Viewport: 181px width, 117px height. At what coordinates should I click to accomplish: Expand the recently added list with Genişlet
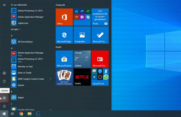click(x=16, y=29)
